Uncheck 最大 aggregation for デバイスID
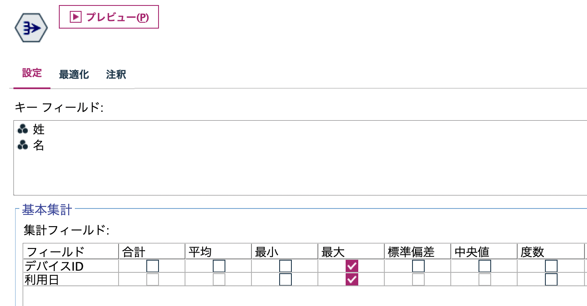Viewport: 587px width, 306px height. pyautogui.click(x=352, y=266)
